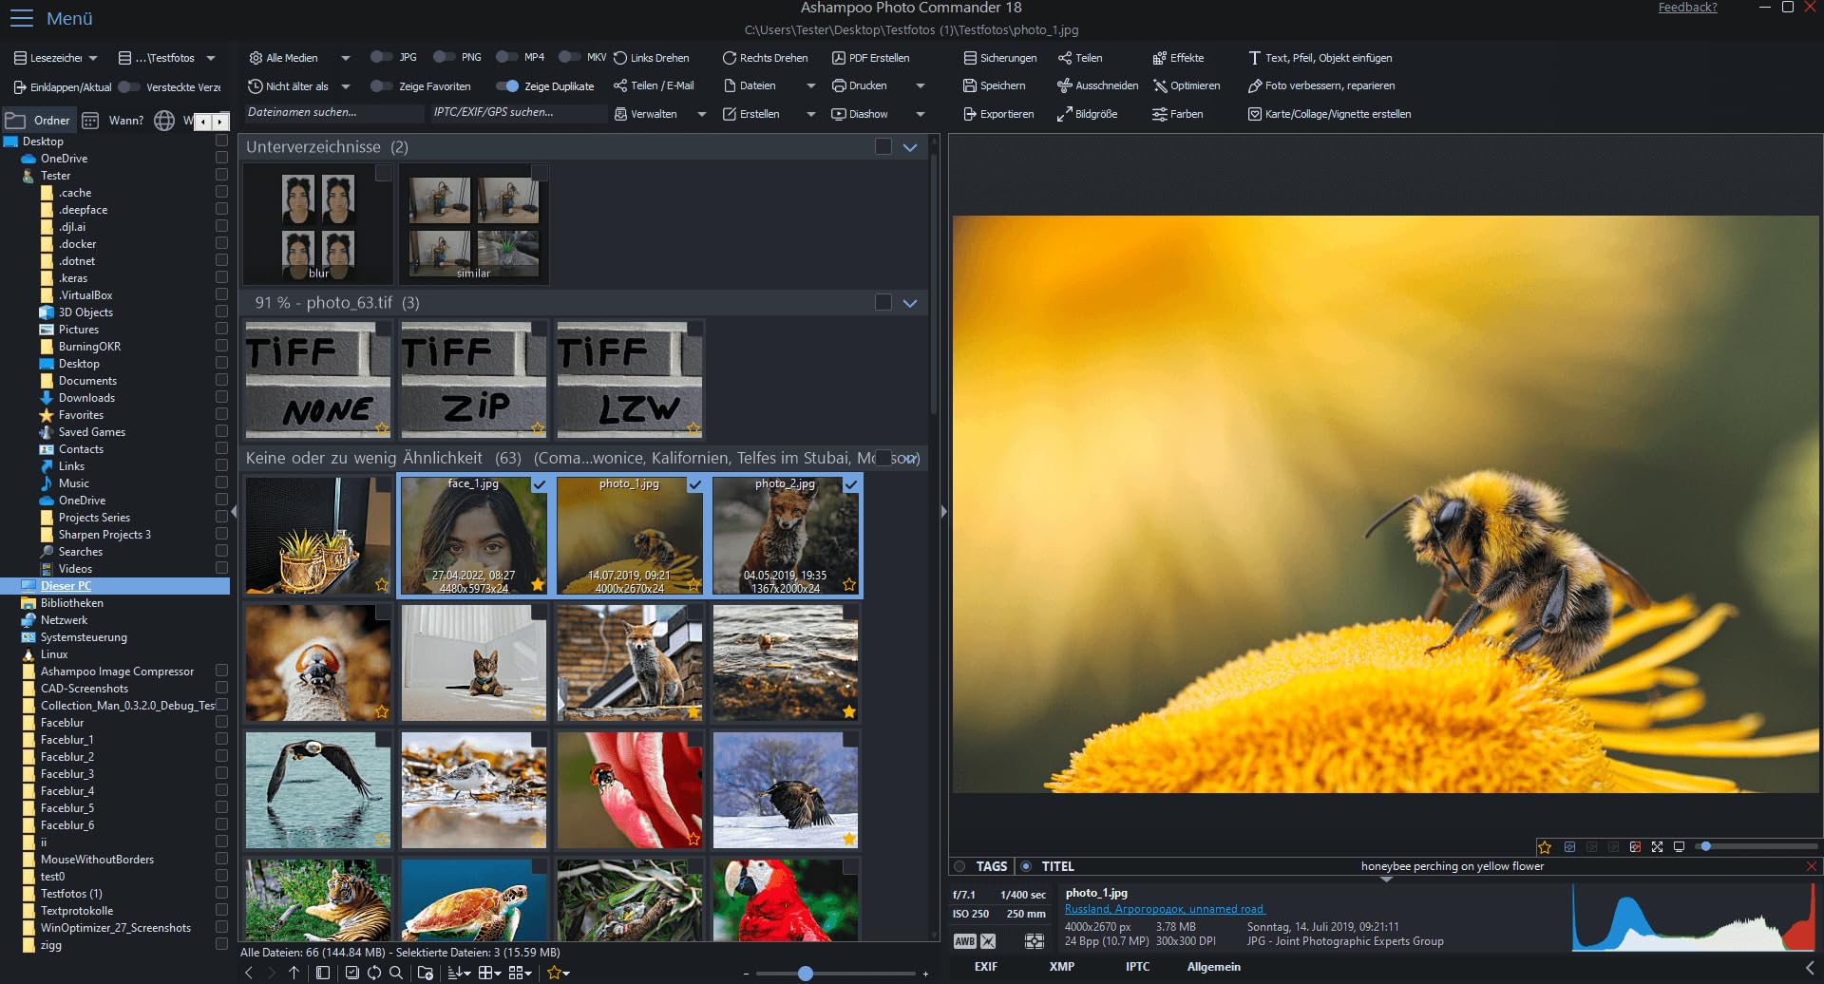Select the TITEL radio button
The width and height of the screenshot is (1824, 984).
tap(1026, 866)
